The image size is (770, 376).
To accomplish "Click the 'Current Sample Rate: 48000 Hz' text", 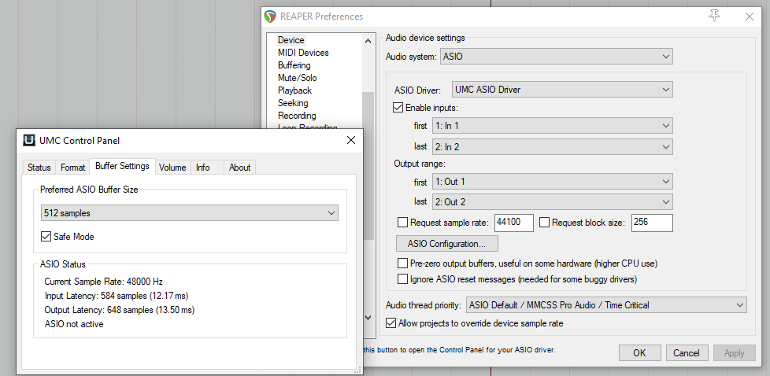I will [103, 282].
